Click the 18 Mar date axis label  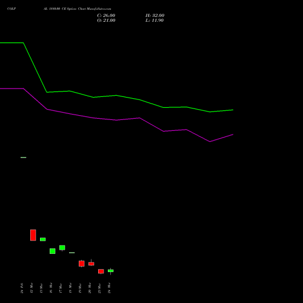70,288
